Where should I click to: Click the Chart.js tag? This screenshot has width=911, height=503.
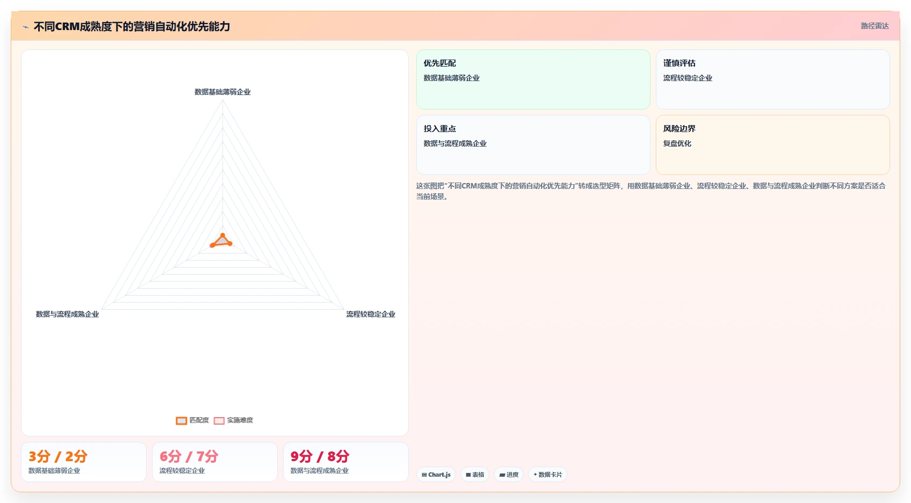[x=436, y=475]
